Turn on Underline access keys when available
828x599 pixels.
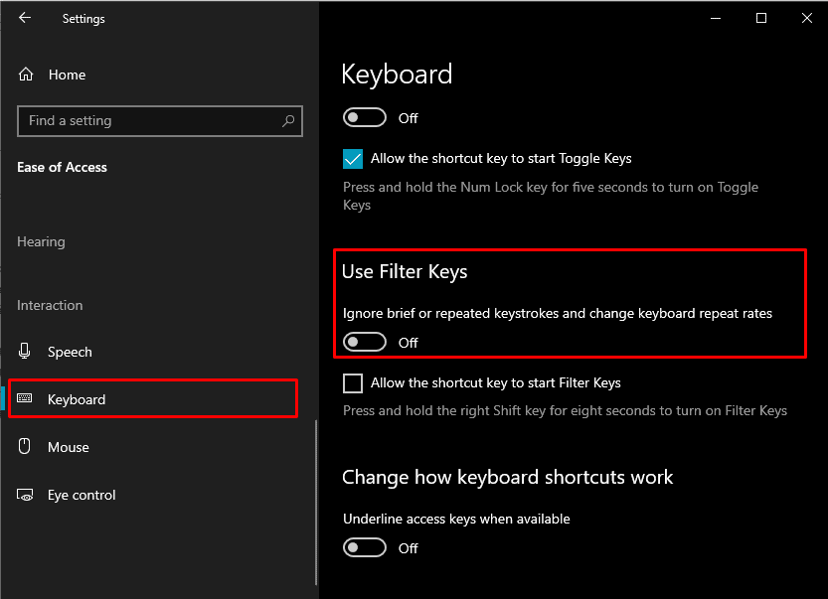[x=364, y=546]
